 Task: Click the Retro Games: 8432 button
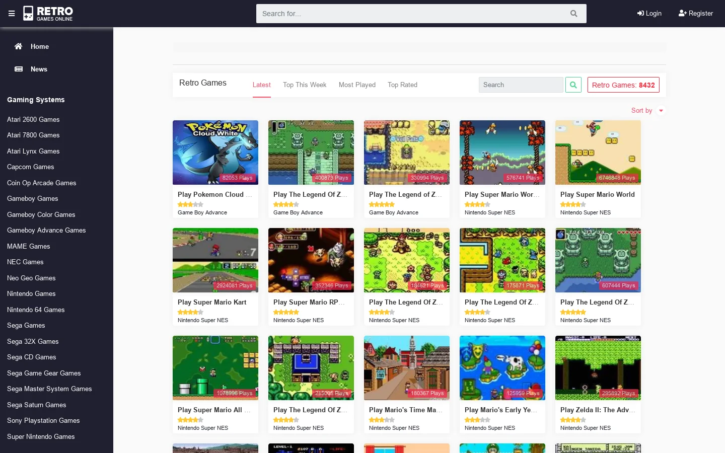tap(623, 85)
